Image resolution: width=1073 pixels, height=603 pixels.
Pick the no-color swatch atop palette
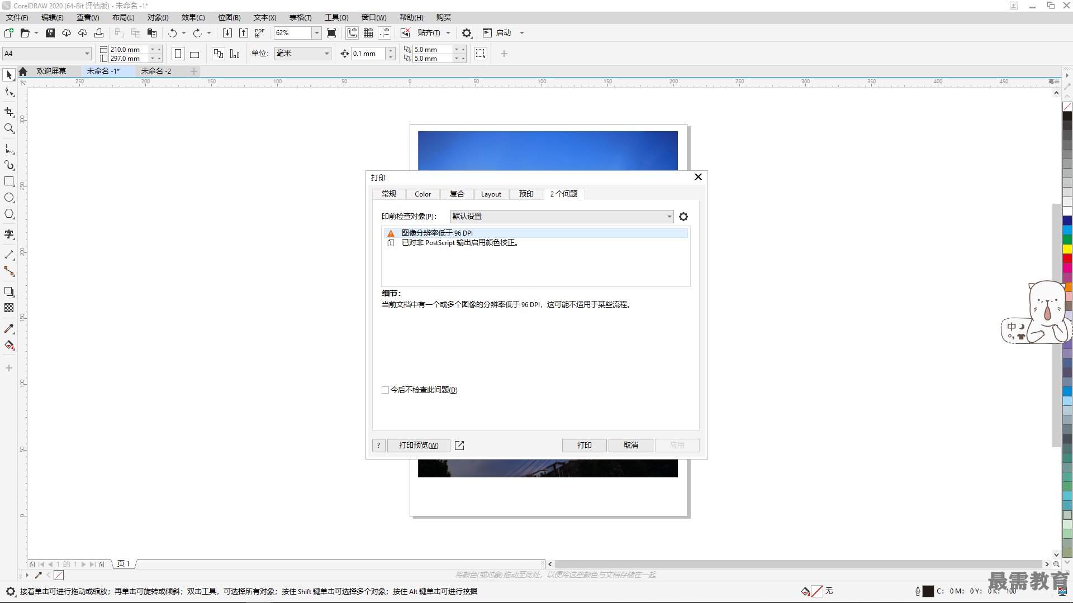coord(1067,106)
